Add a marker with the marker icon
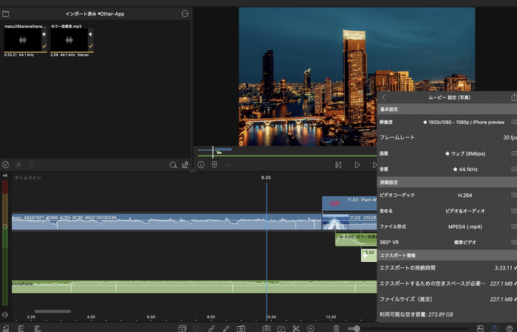 click(214, 165)
